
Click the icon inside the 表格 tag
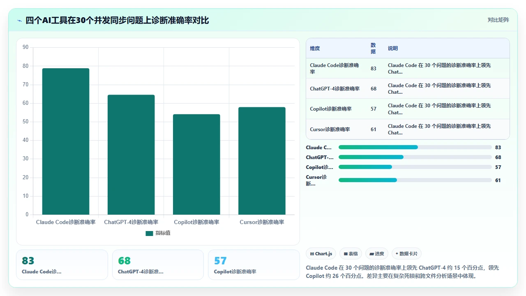point(346,254)
